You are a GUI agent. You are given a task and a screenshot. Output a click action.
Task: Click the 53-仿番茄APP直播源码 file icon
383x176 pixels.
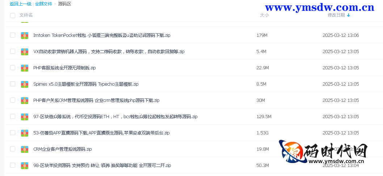(25, 133)
